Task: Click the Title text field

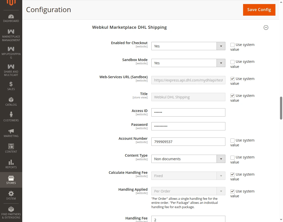Action: pos(188,97)
